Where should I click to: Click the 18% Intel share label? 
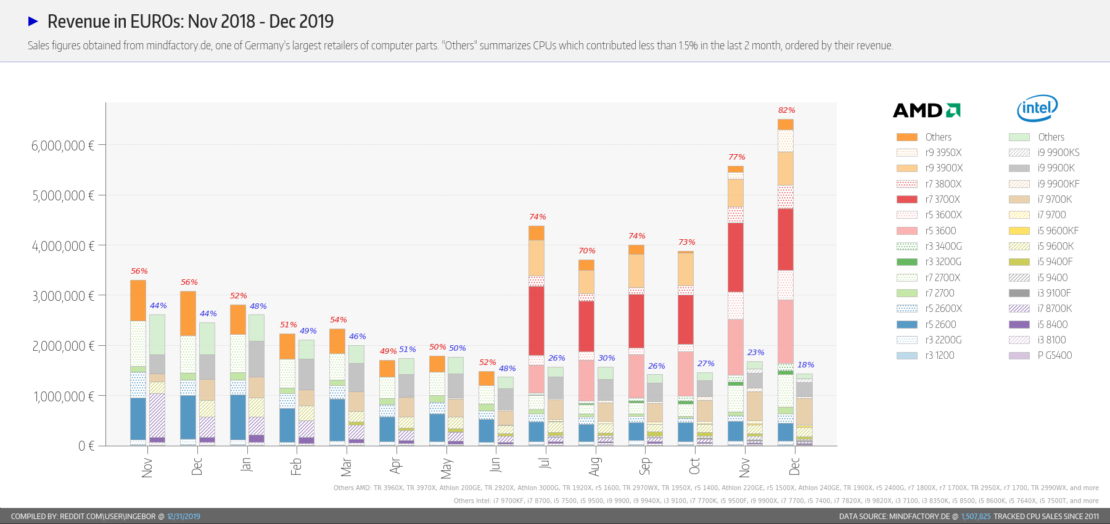pyautogui.click(x=805, y=365)
